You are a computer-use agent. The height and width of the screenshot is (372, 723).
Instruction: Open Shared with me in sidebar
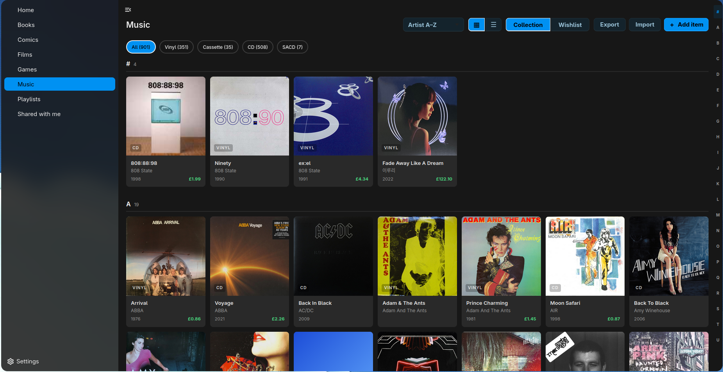(60, 114)
